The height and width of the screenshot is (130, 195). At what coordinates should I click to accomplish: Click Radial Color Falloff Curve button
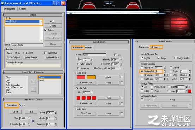point(86,83)
